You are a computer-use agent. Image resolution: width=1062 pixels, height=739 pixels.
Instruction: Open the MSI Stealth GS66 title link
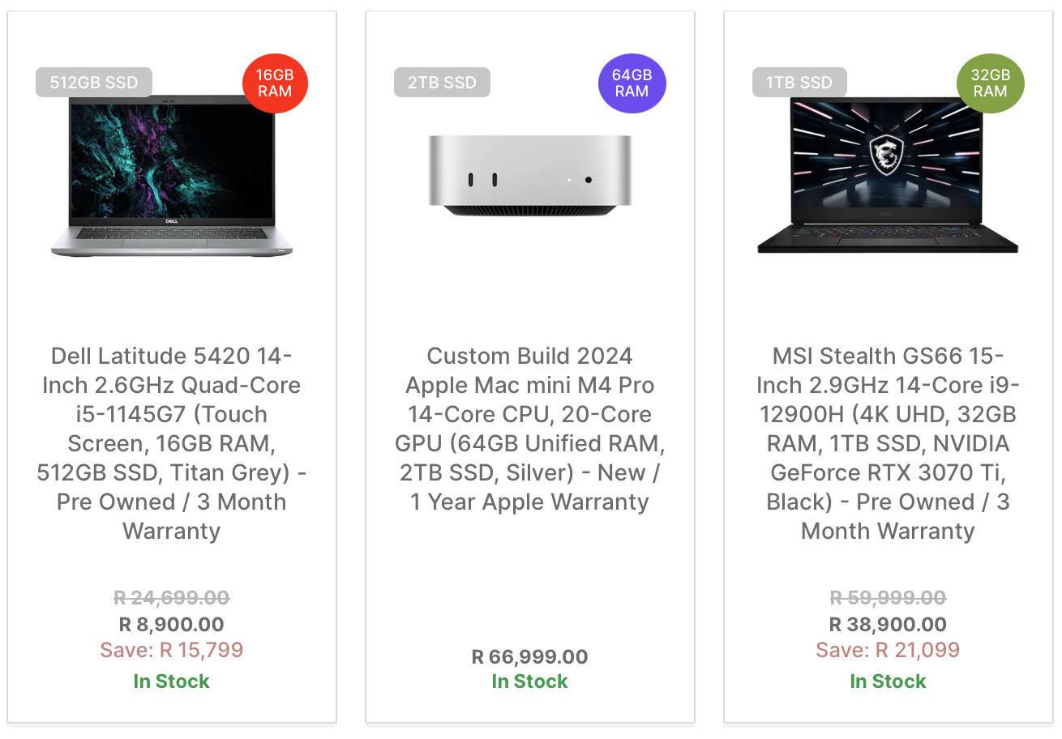pyautogui.click(x=888, y=443)
